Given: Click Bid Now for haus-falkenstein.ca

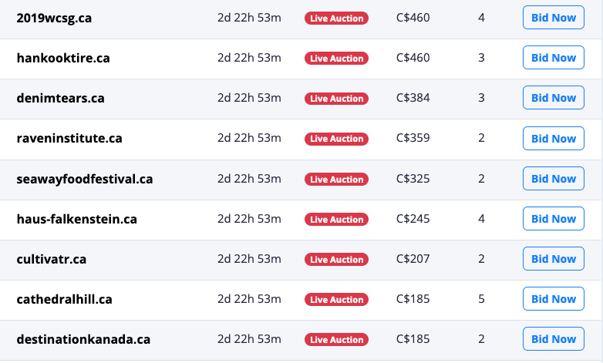Looking at the screenshot, I should [554, 218].
